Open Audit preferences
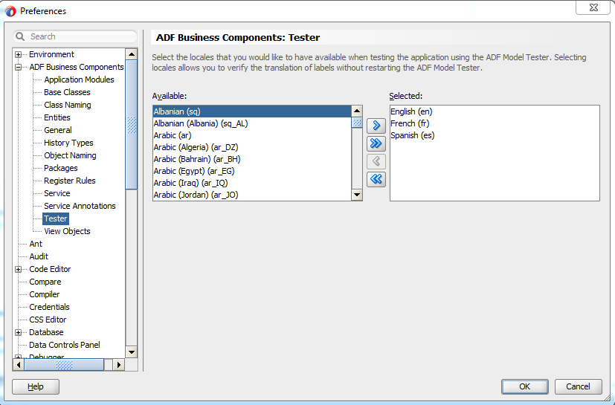Screen dimensions: 615x405 (39, 256)
